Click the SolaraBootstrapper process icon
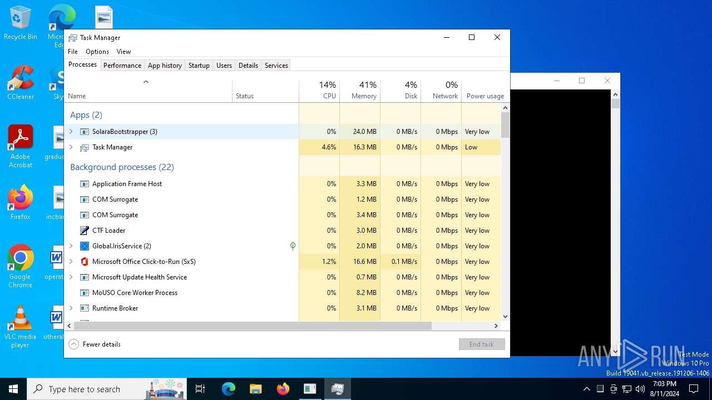This screenshot has height=400, width=712. pyautogui.click(x=85, y=132)
